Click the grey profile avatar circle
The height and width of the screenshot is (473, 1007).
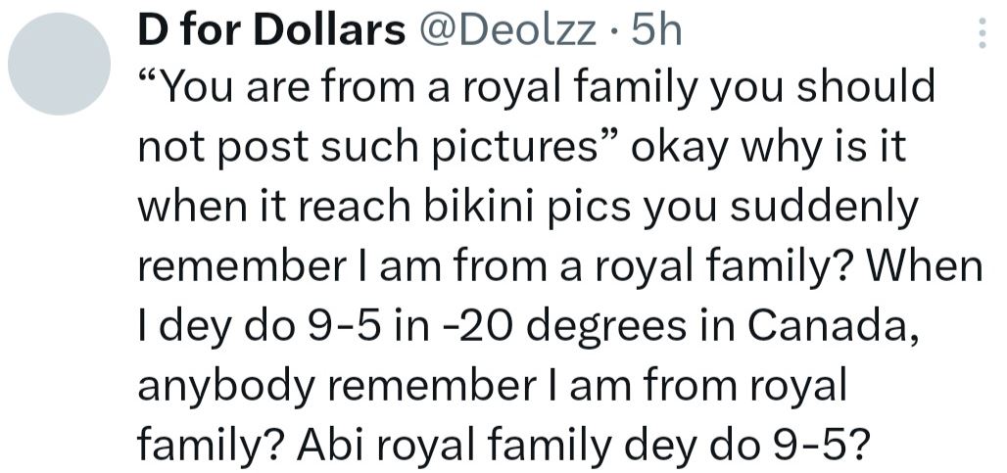pyautogui.click(x=60, y=65)
